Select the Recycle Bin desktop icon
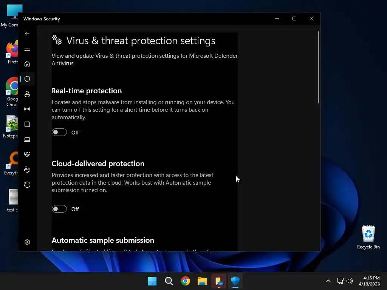This screenshot has width=387, height=290. (368, 237)
